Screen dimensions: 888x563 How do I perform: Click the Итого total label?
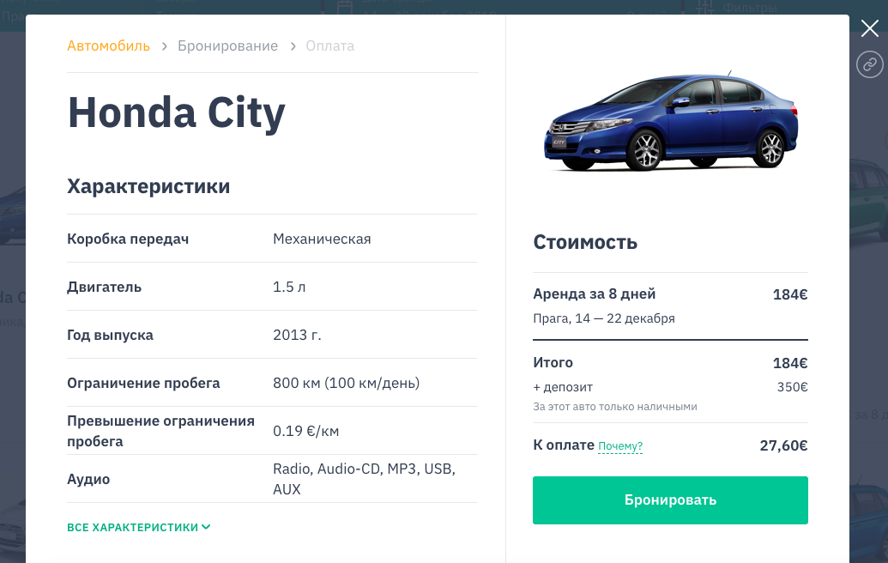(x=553, y=363)
